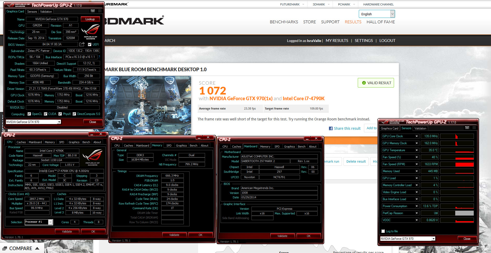Open the Caches tab in first CPU-Z window

point(21,142)
